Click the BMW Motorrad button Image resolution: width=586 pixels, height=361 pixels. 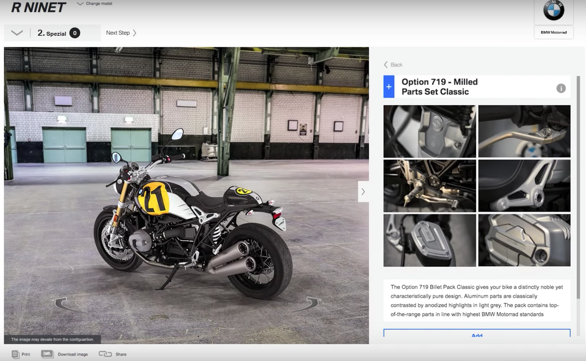point(553,33)
